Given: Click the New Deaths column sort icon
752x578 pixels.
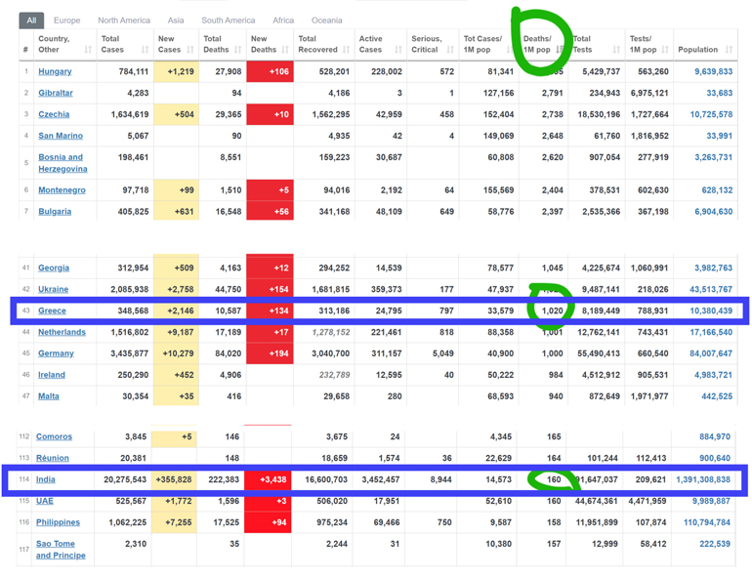Looking at the screenshot, I should [x=285, y=50].
